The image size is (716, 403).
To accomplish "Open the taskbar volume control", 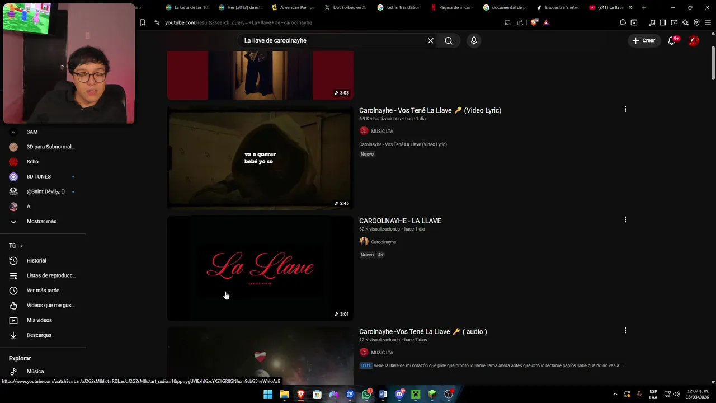I will 677,394.
